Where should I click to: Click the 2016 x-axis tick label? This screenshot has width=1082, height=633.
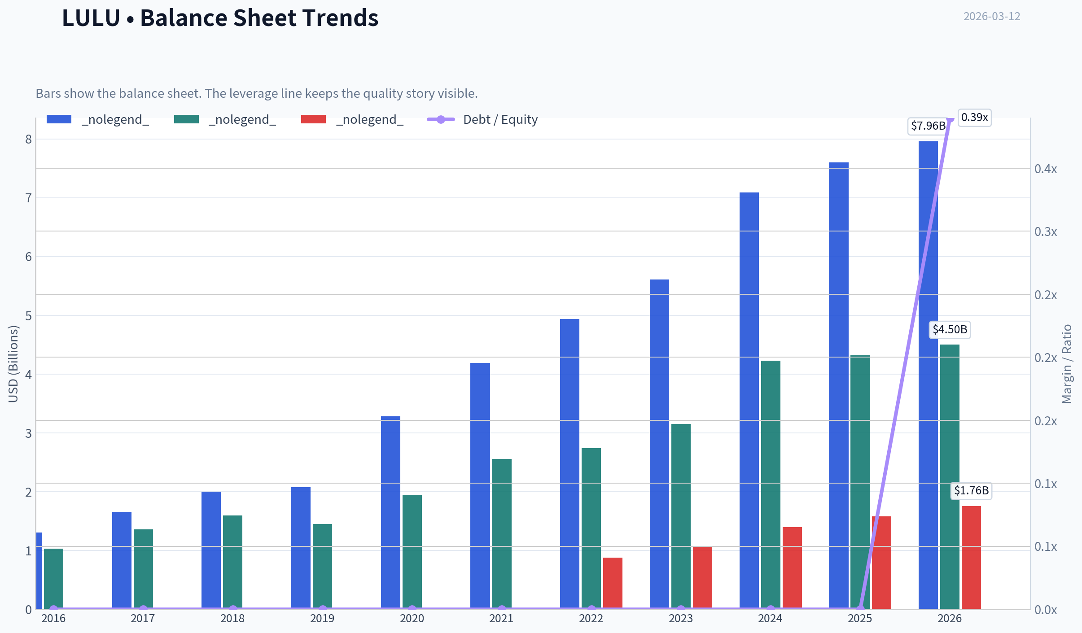53,618
